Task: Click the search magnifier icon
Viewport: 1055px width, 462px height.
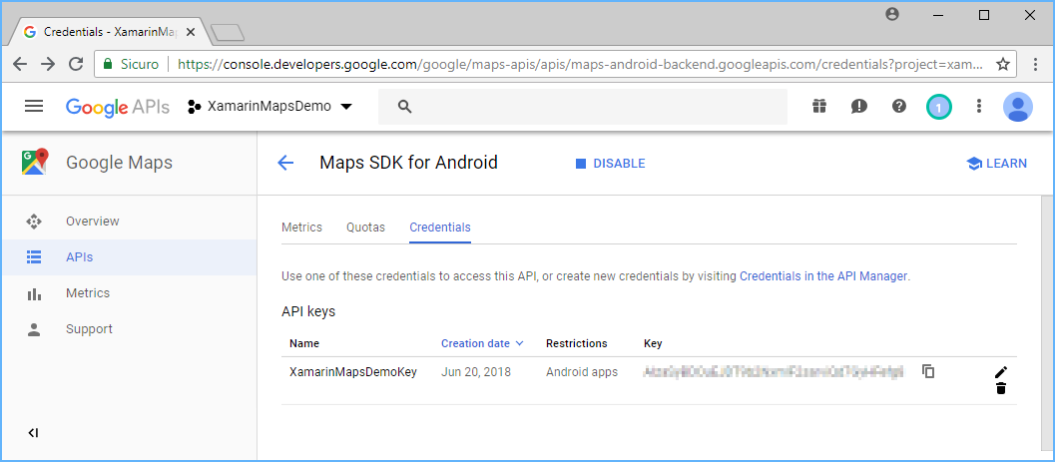Action: click(x=404, y=106)
